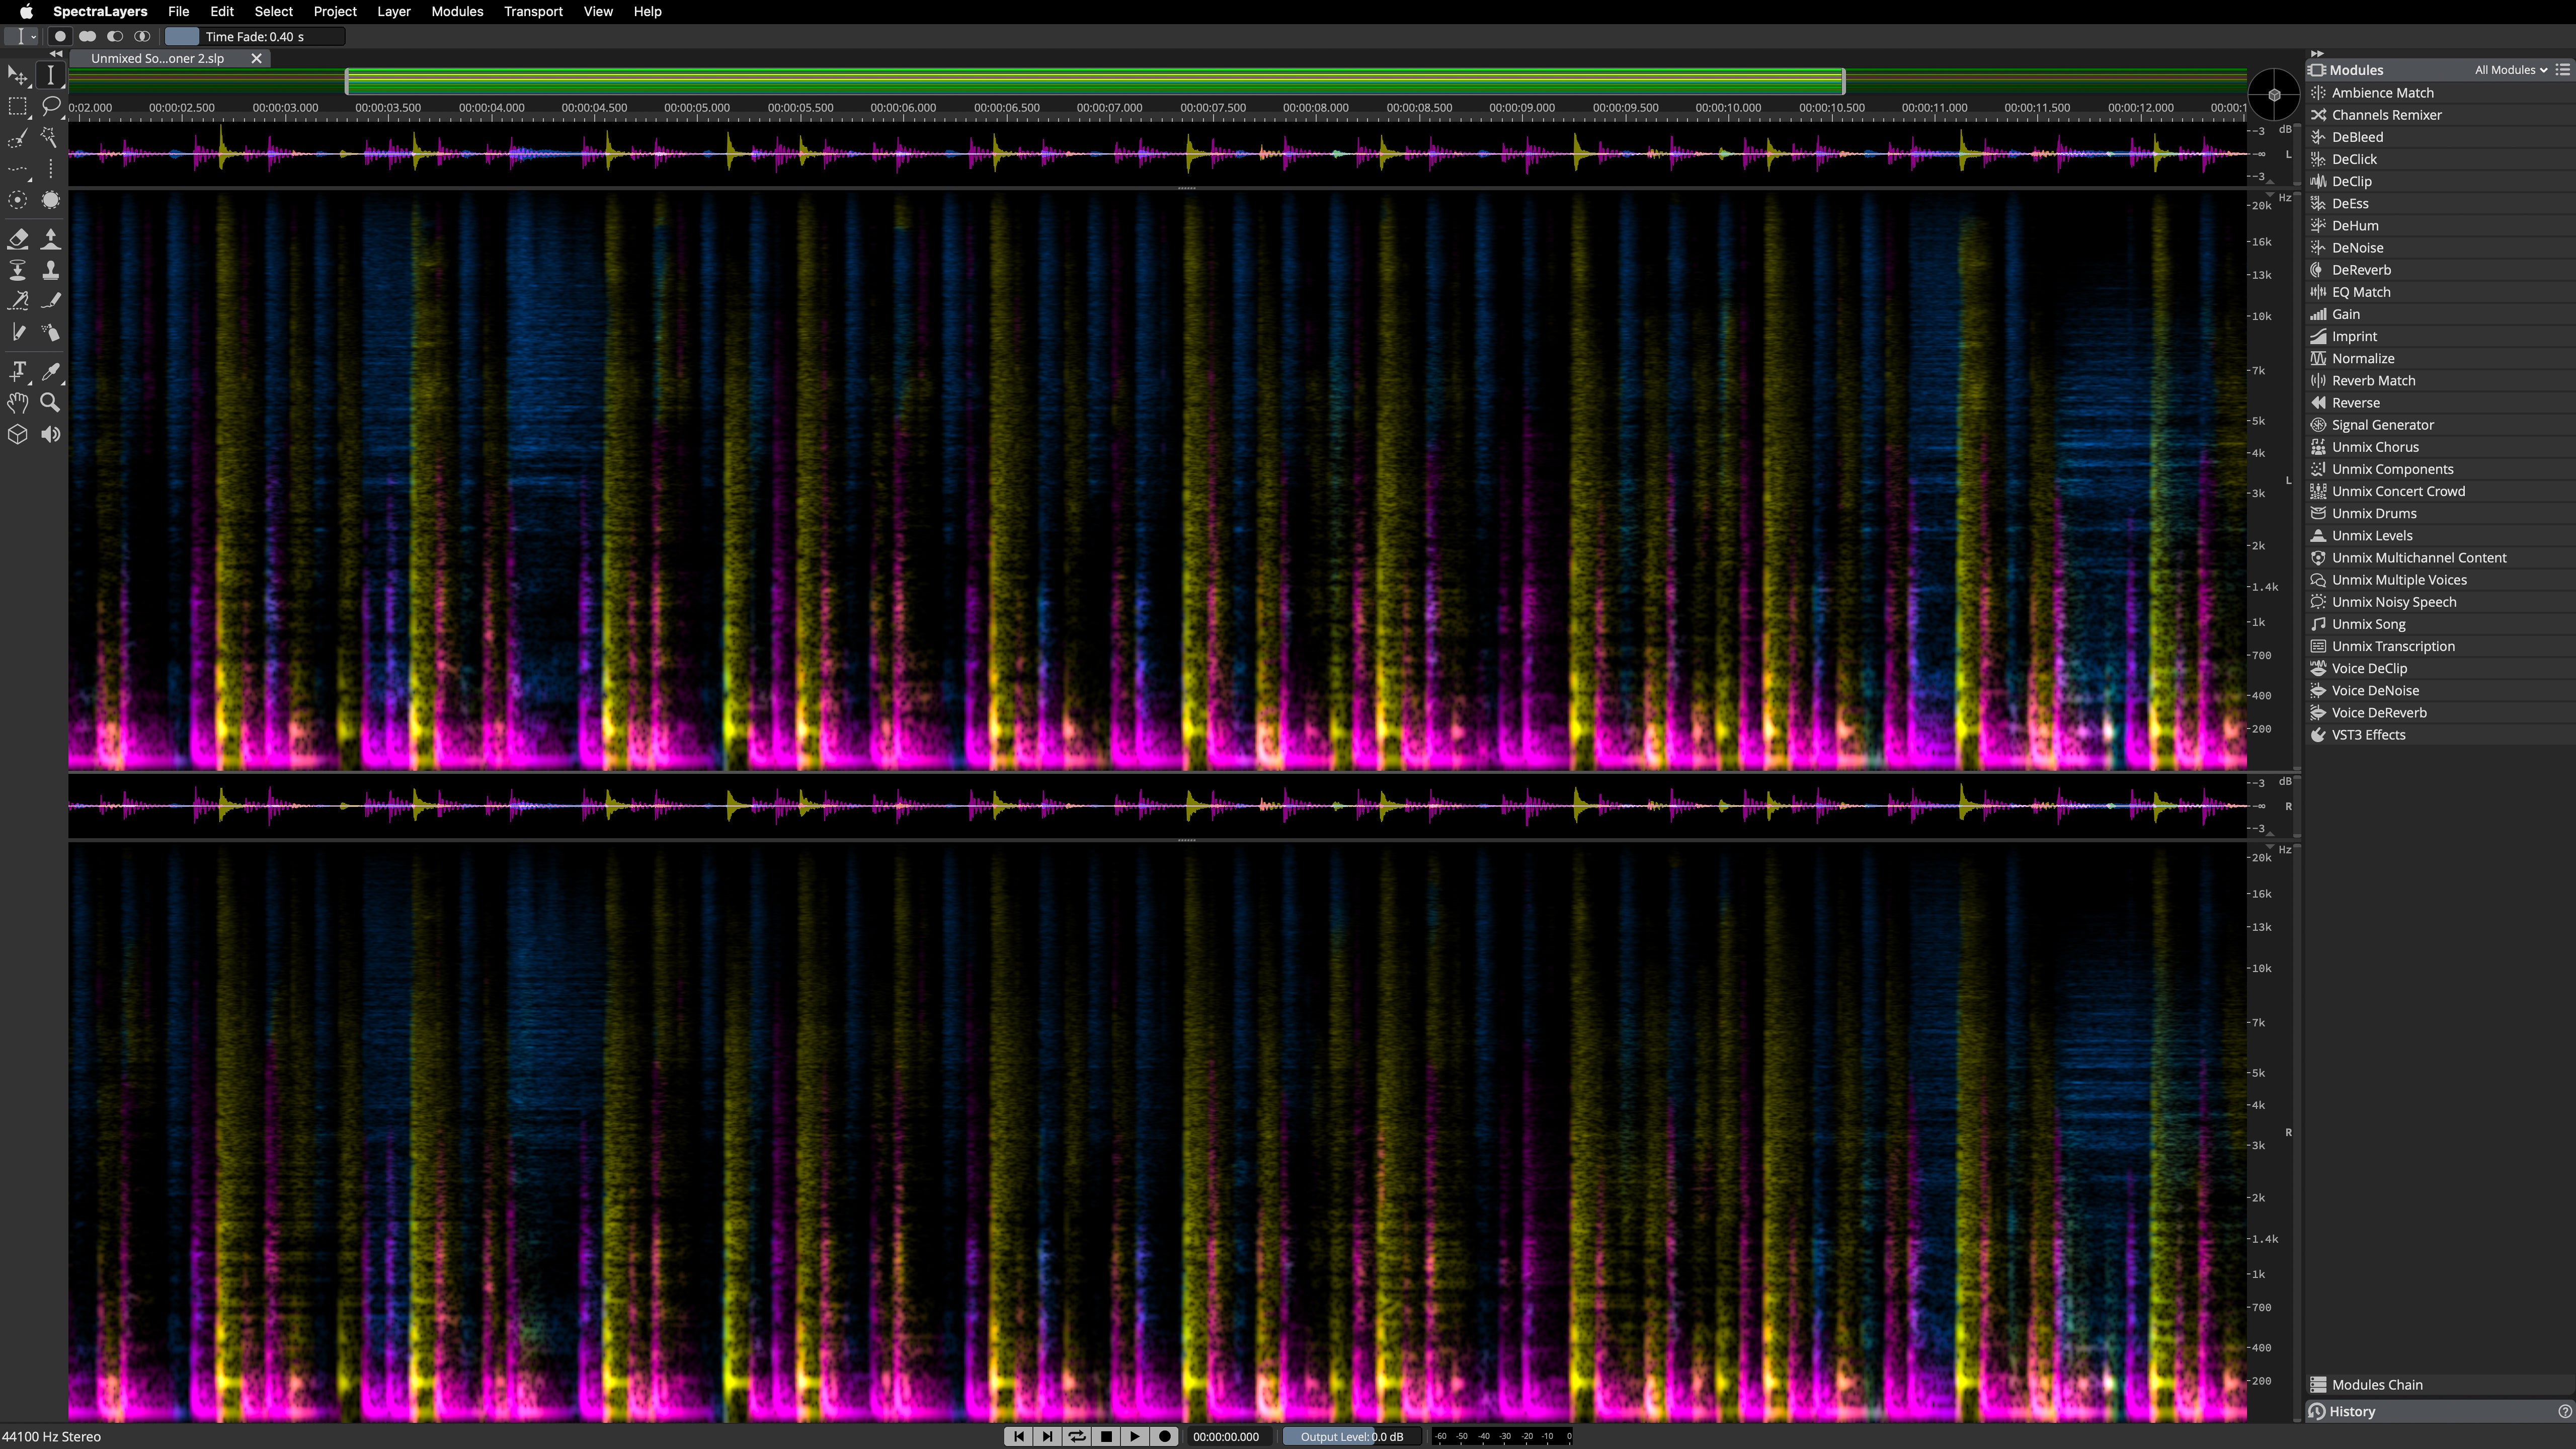Open the Apple menu
The image size is (2576, 1449).
(x=26, y=11)
